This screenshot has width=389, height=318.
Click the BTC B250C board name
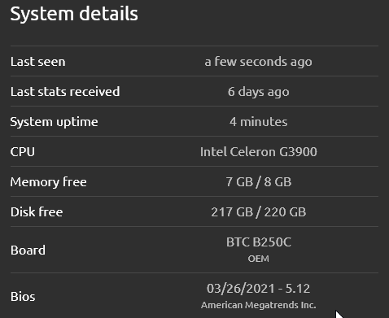[x=258, y=242]
